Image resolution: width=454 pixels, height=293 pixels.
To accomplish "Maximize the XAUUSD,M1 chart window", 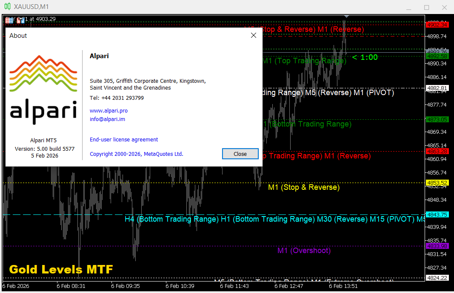I will click(x=426, y=7).
